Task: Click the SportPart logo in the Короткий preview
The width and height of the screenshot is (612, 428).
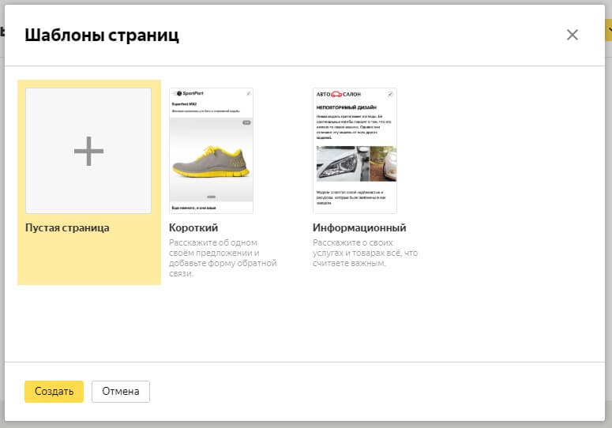Action: [190, 94]
